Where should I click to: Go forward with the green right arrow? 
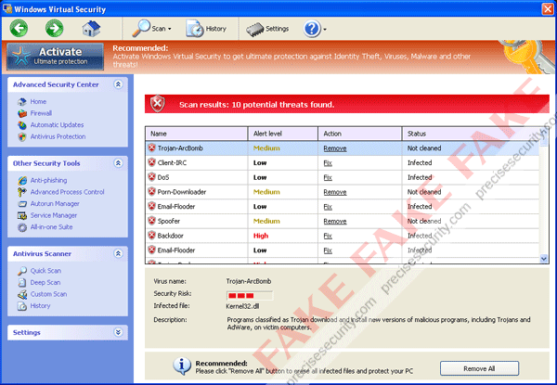(54, 29)
